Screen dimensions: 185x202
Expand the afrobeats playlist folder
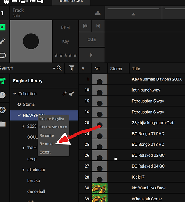pos(23,170)
